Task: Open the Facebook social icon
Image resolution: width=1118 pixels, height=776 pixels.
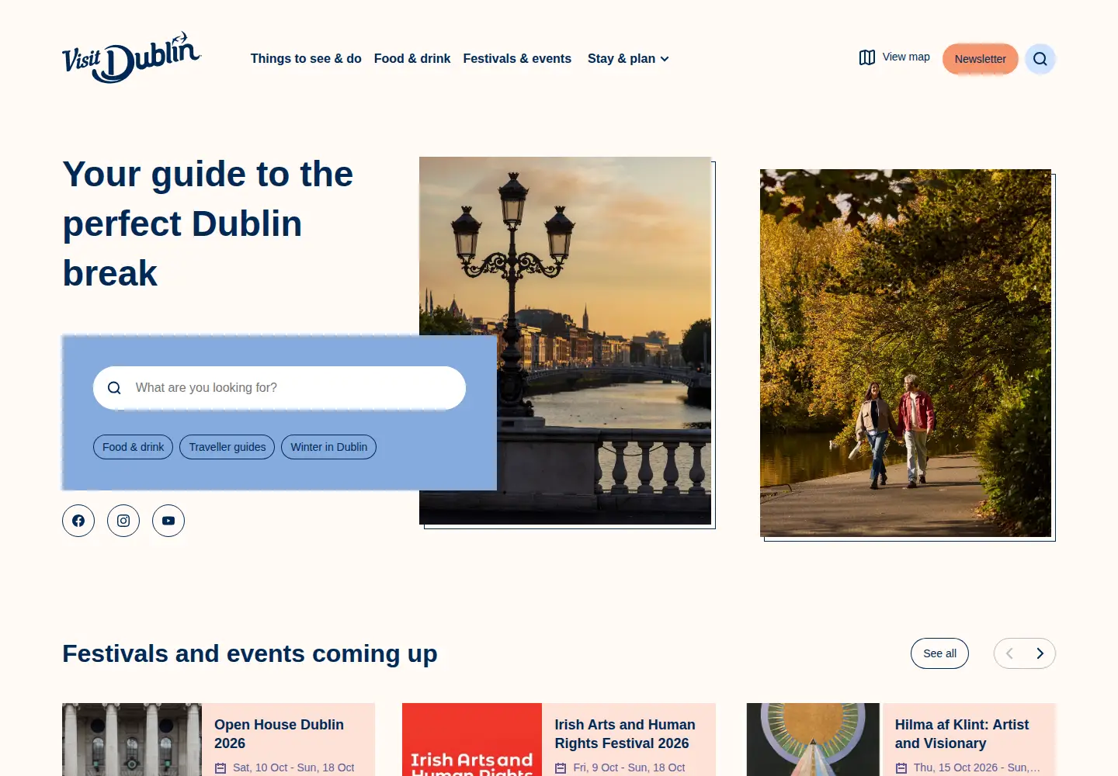Action: click(x=78, y=521)
